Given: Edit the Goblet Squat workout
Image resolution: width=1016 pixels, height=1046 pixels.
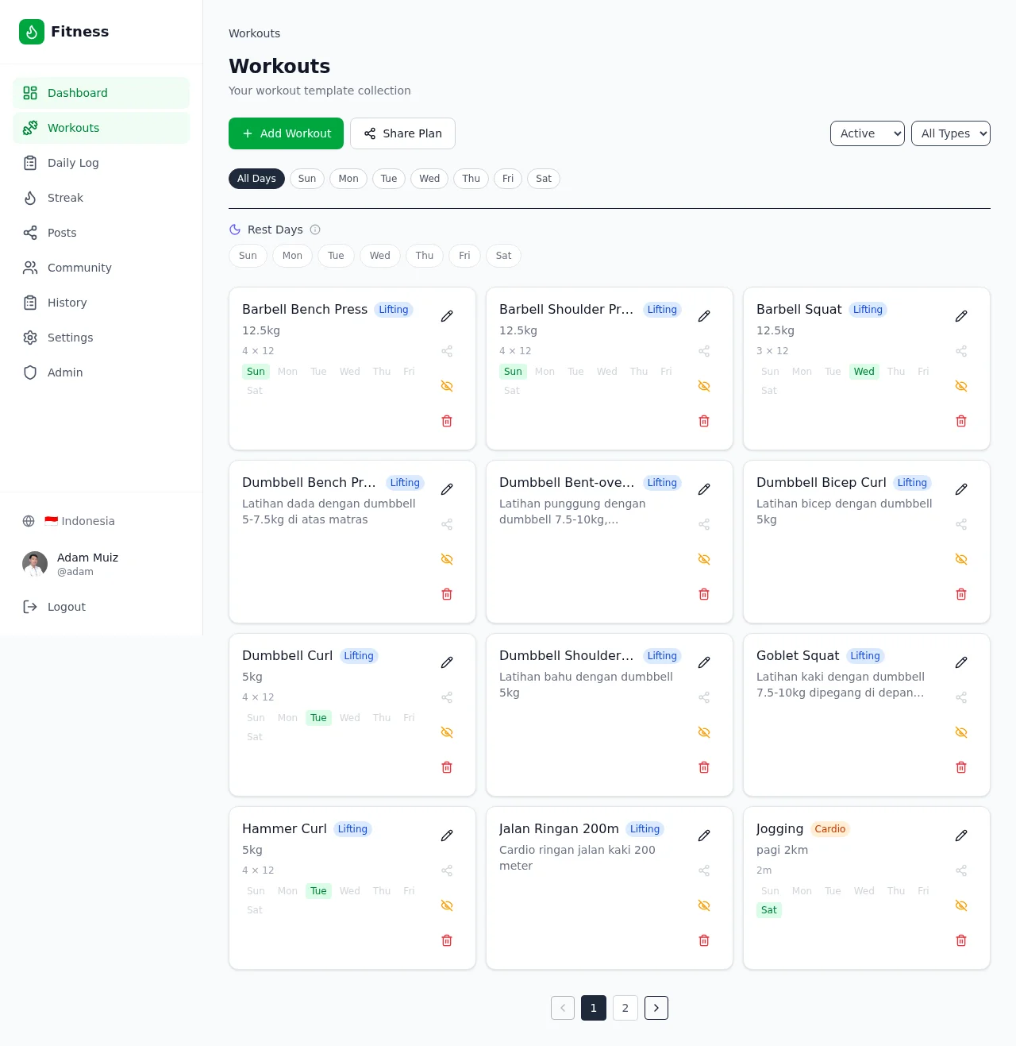Looking at the screenshot, I should tap(961, 662).
